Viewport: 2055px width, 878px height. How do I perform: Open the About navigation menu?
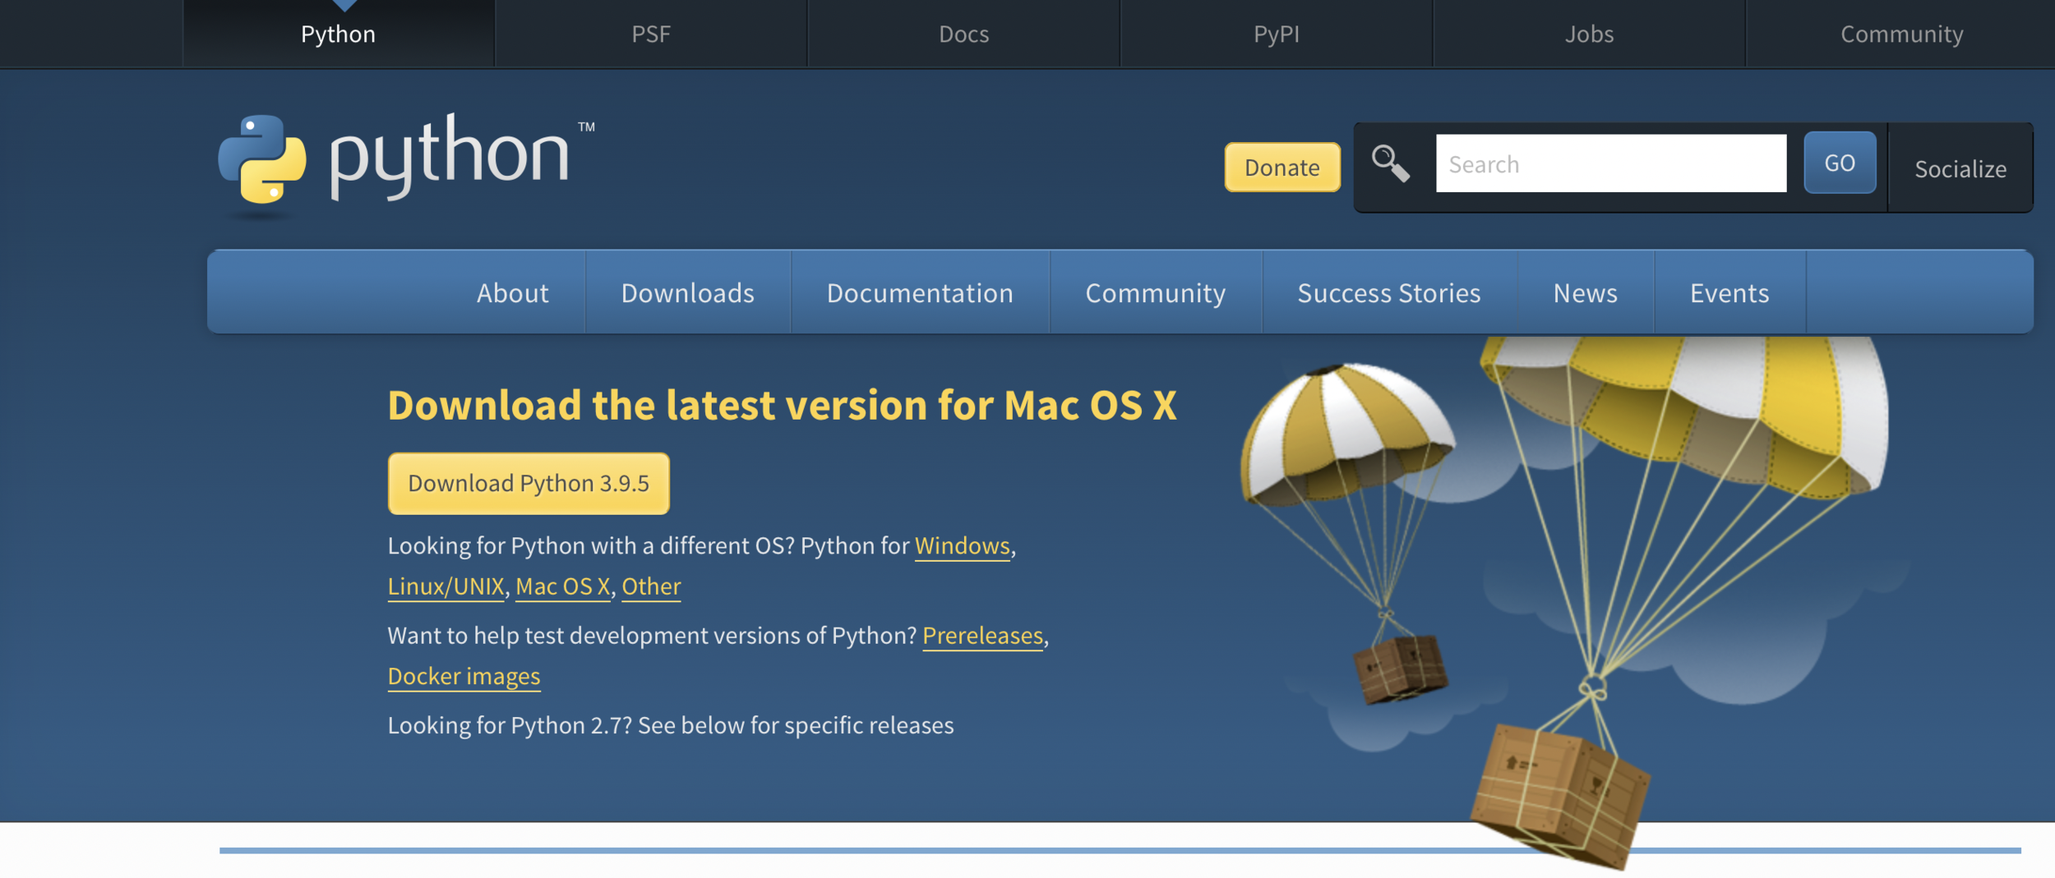[x=513, y=292]
